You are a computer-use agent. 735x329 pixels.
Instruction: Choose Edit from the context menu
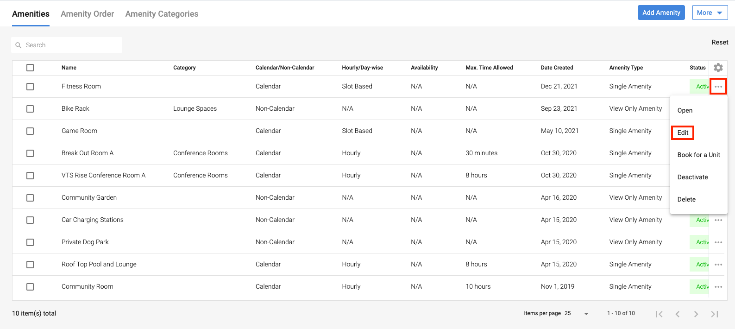[683, 133]
